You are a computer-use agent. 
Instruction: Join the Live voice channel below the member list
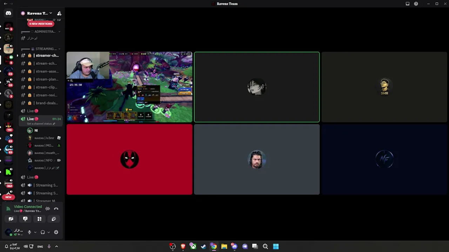[41, 177]
